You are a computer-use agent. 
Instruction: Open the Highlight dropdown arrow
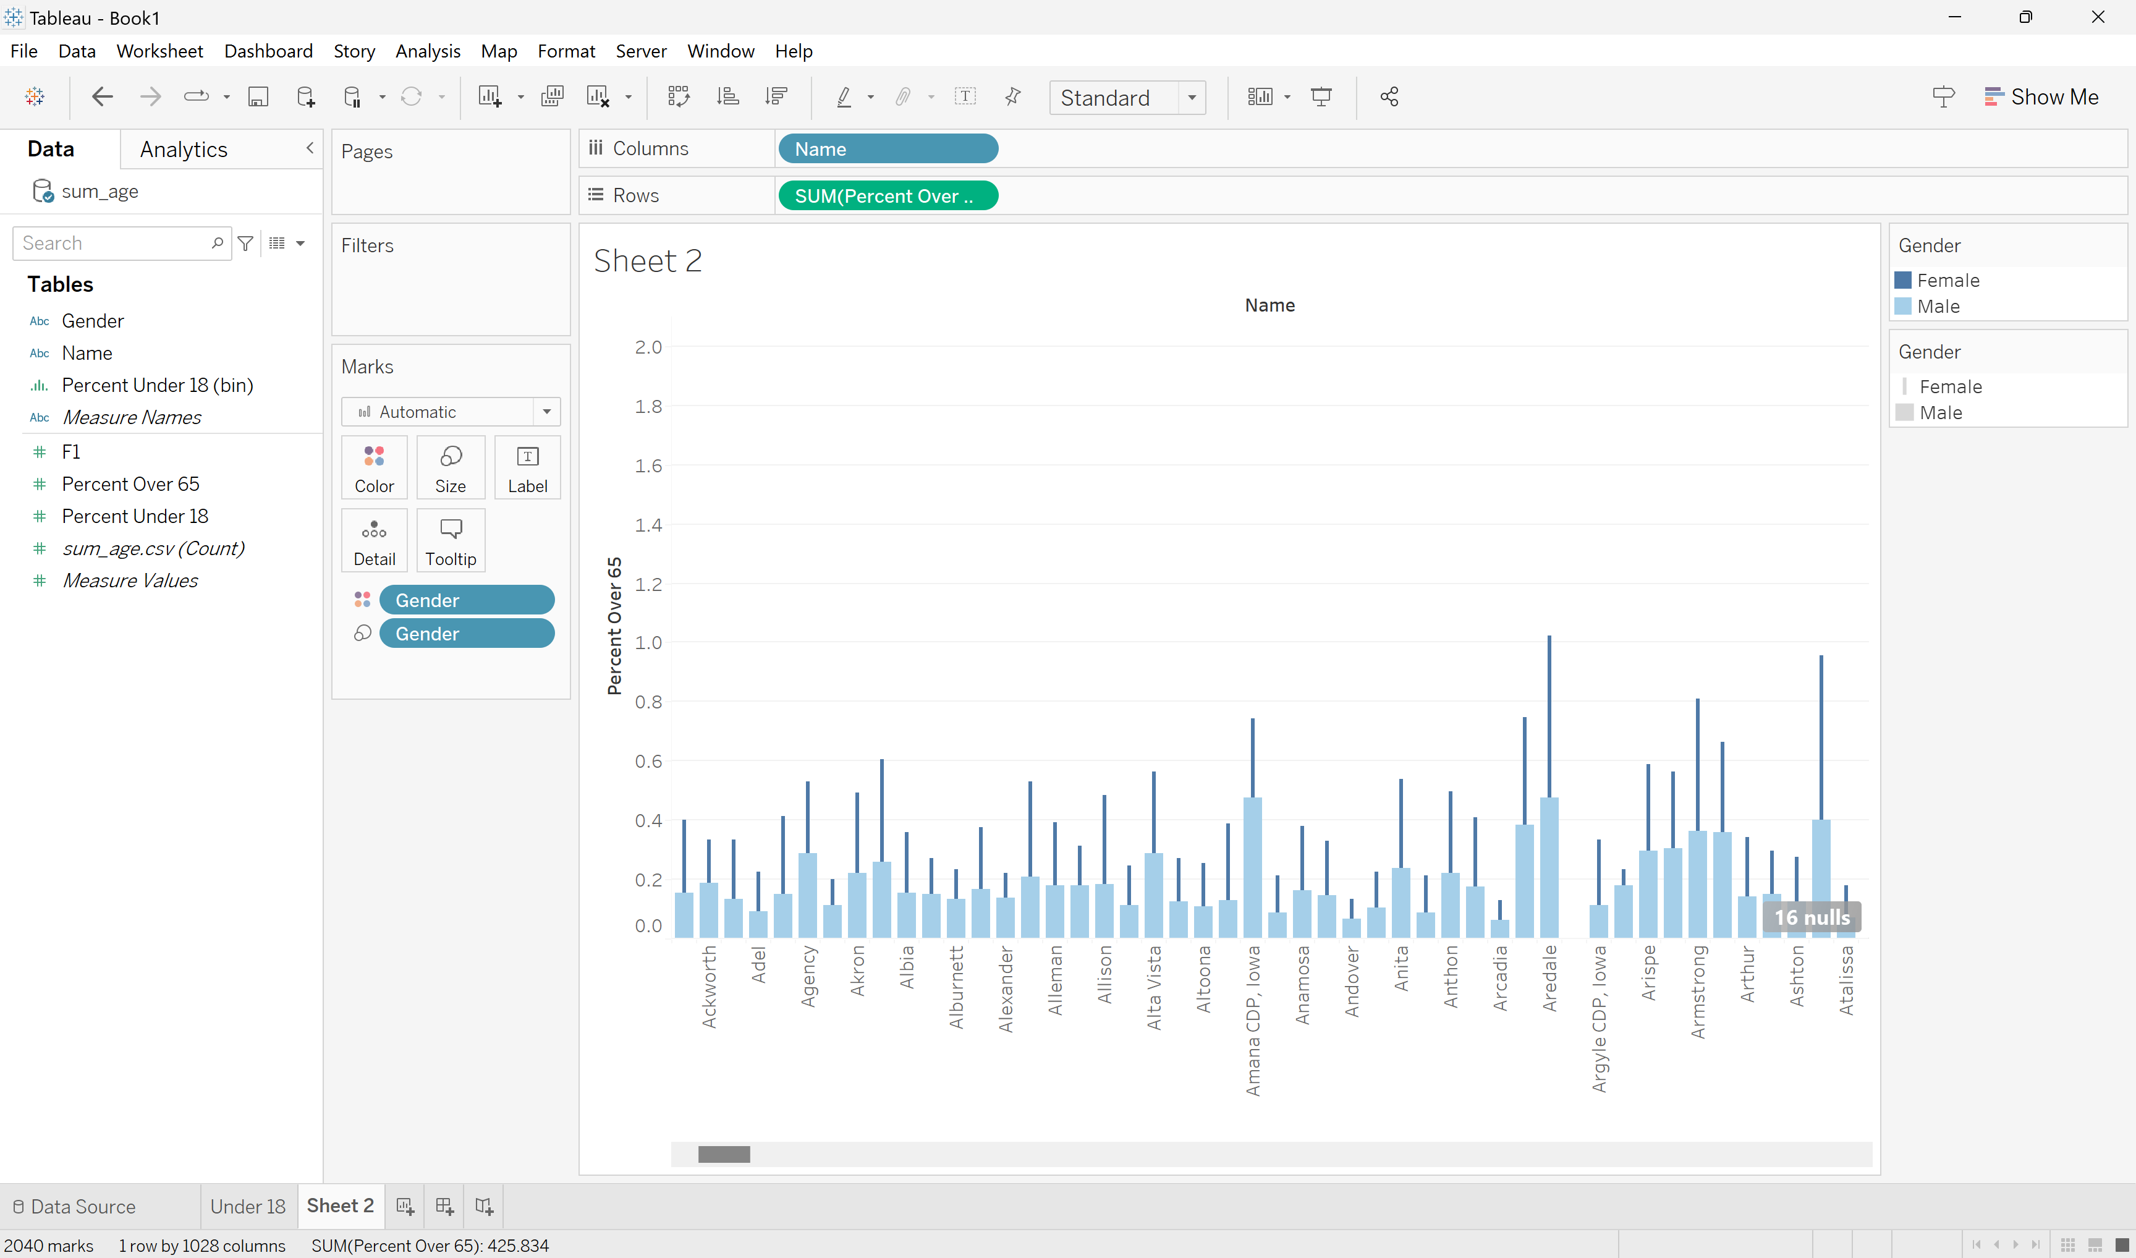pos(870,98)
